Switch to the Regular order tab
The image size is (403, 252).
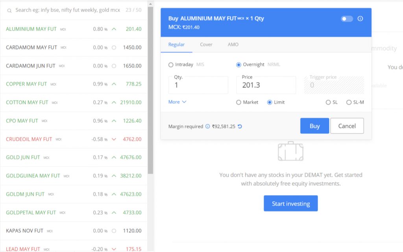[x=176, y=44]
